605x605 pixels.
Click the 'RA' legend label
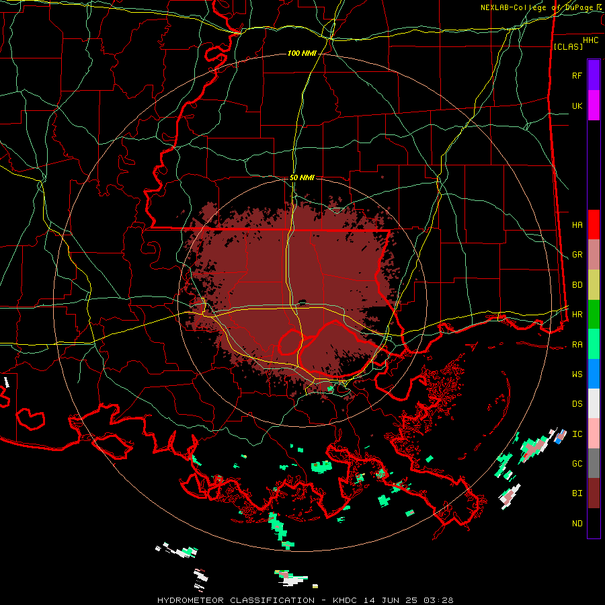tap(577, 344)
